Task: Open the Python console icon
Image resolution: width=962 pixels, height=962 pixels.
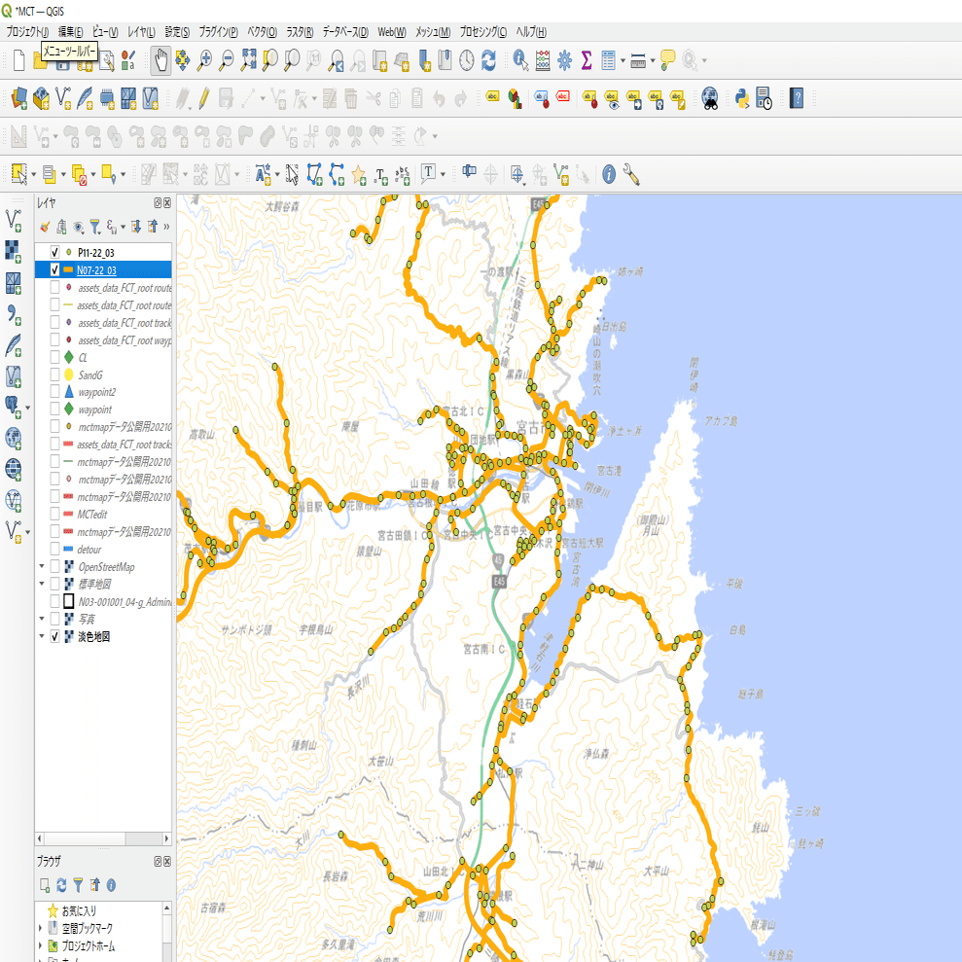Action: [742, 98]
